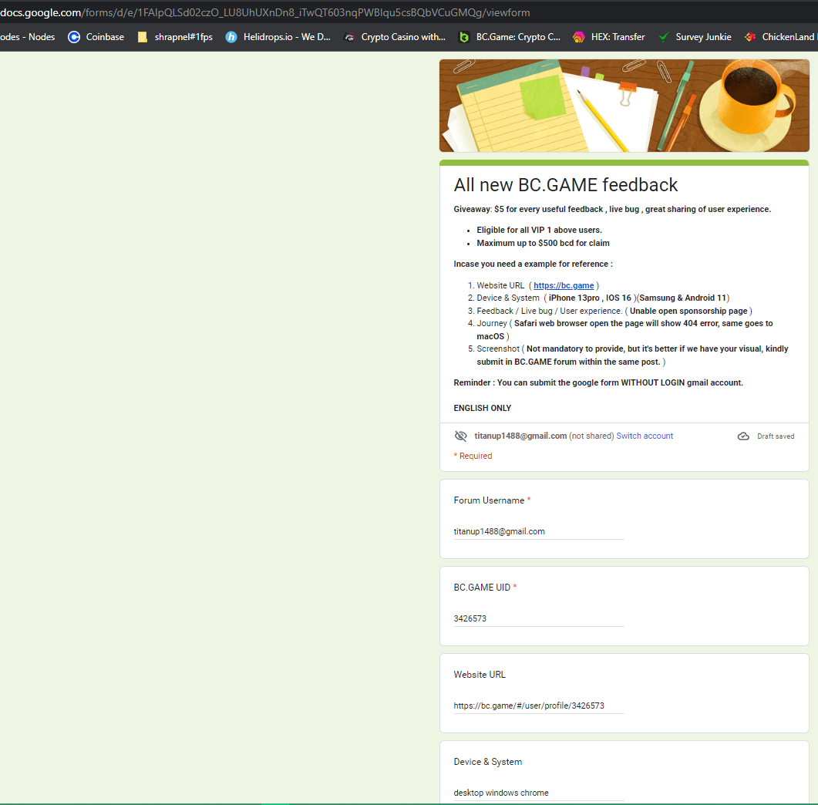Open the https://bc.game hyperlink
Image resolution: width=818 pixels, height=805 pixels.
(564, 285)
